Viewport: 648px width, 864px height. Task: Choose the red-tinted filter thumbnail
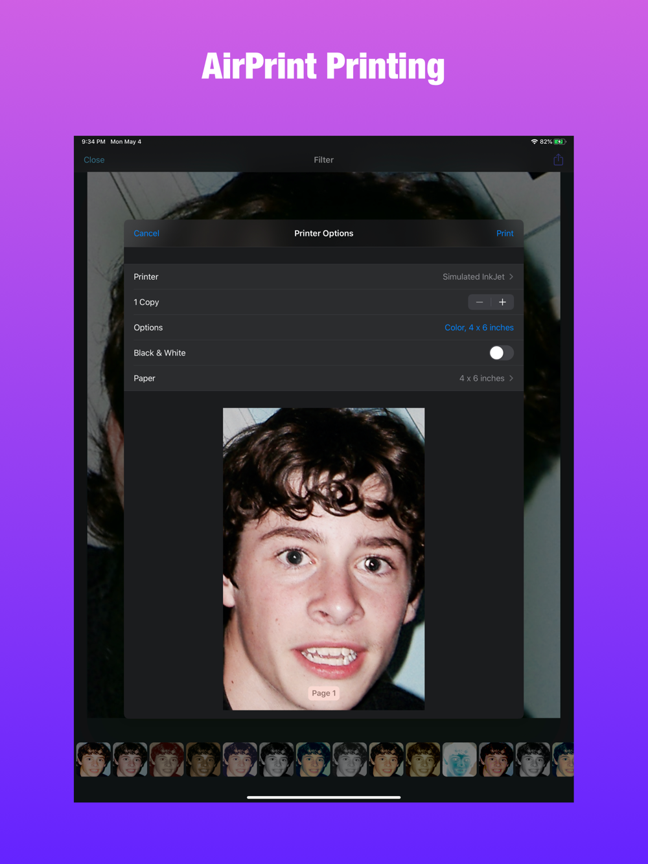pyautogui.click(x=167, y=759)
